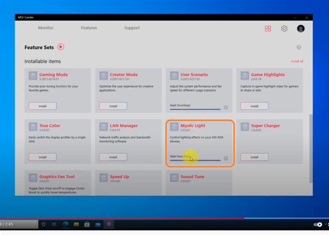Click the Mystic Light title
Screen dimensions: 329x235
pos(193,126)
